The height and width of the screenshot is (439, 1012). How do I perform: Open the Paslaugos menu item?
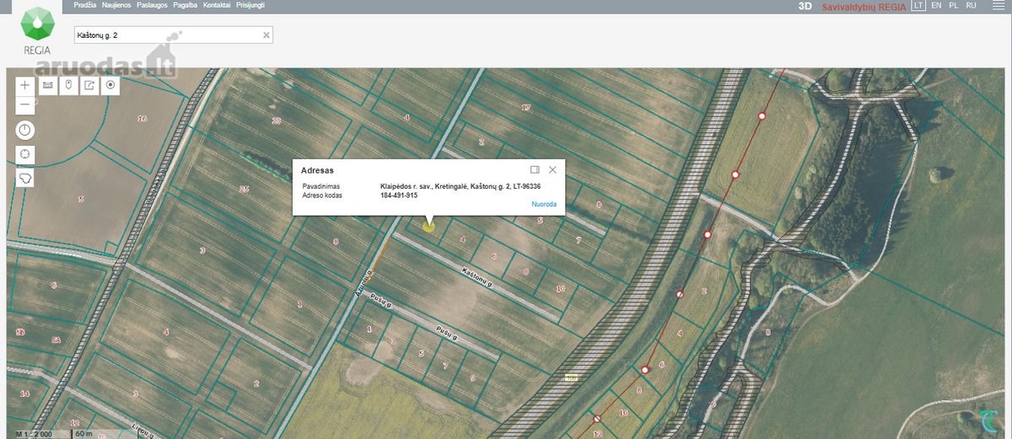[x=152, y=5]
